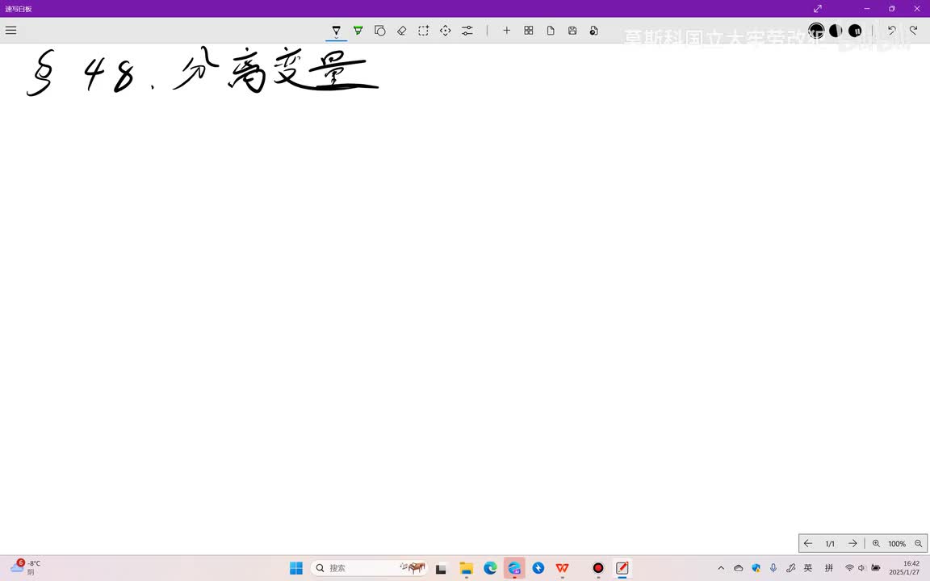
Task: Open the hamburger menu
Action: [10, 30]
